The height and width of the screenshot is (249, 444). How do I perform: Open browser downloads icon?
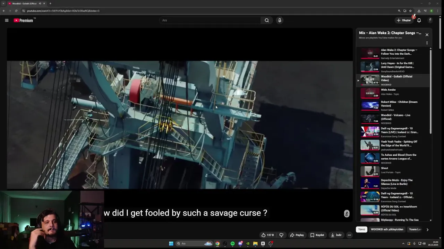click(x=419, y=11)
